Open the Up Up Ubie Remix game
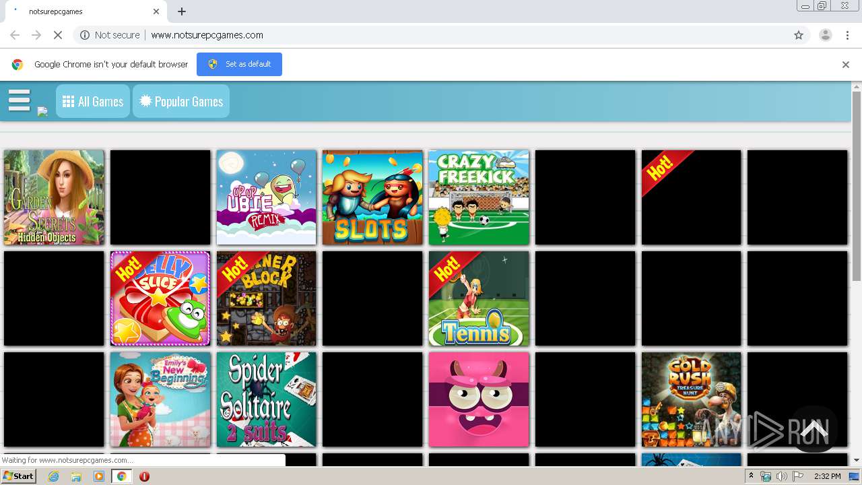This screenshot has width=862, height=485. (x=266, y=197)
